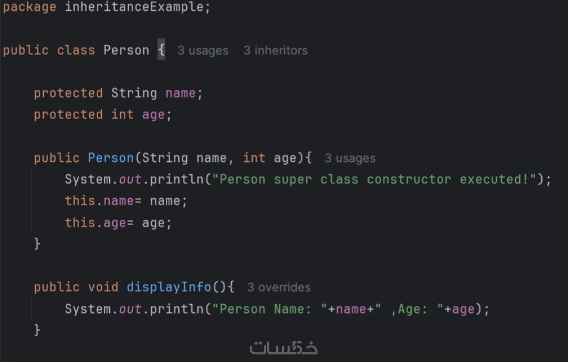Click the Person constructor name
Screen dimensions: 568x362
click(111, 158)
